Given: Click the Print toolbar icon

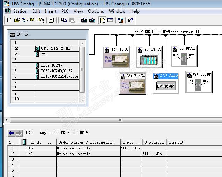Looking at the screenshot, I should 51,20.
